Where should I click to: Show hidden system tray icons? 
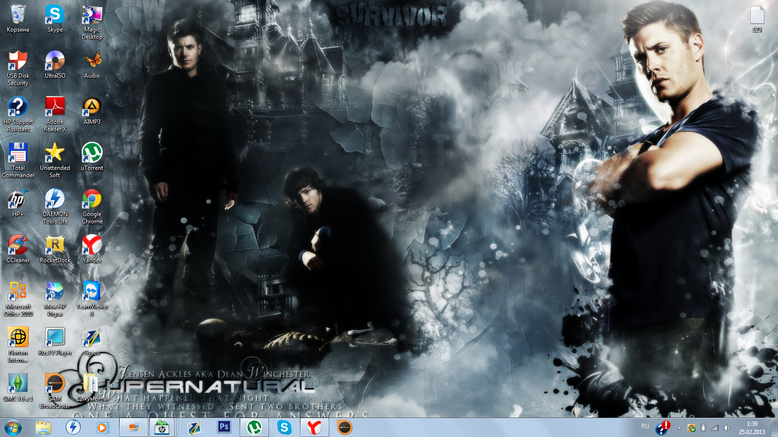[679, 428]
